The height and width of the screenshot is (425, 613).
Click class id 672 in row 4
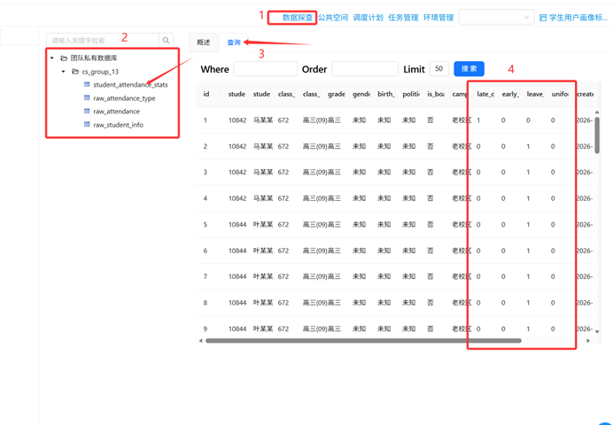point(283,198)
